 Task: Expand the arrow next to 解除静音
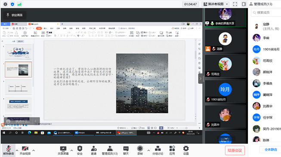17,151
